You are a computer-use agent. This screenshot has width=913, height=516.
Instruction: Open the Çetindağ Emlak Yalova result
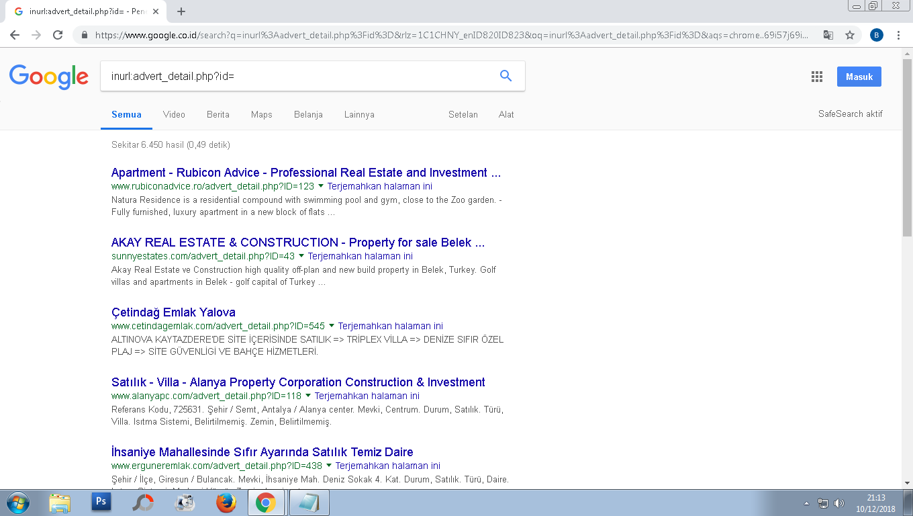tap(173, 312)
